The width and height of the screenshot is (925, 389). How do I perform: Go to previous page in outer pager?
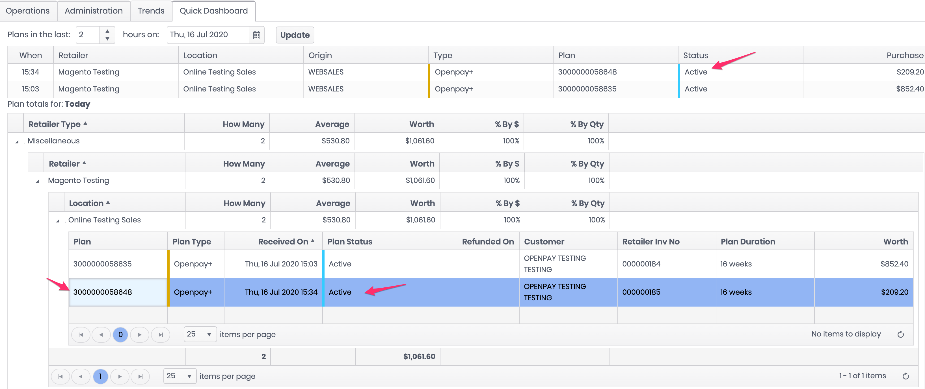click(x=81, y=377)
